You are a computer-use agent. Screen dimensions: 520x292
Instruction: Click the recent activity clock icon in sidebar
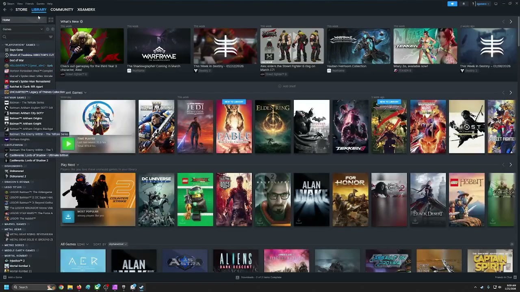pos(48,29)
